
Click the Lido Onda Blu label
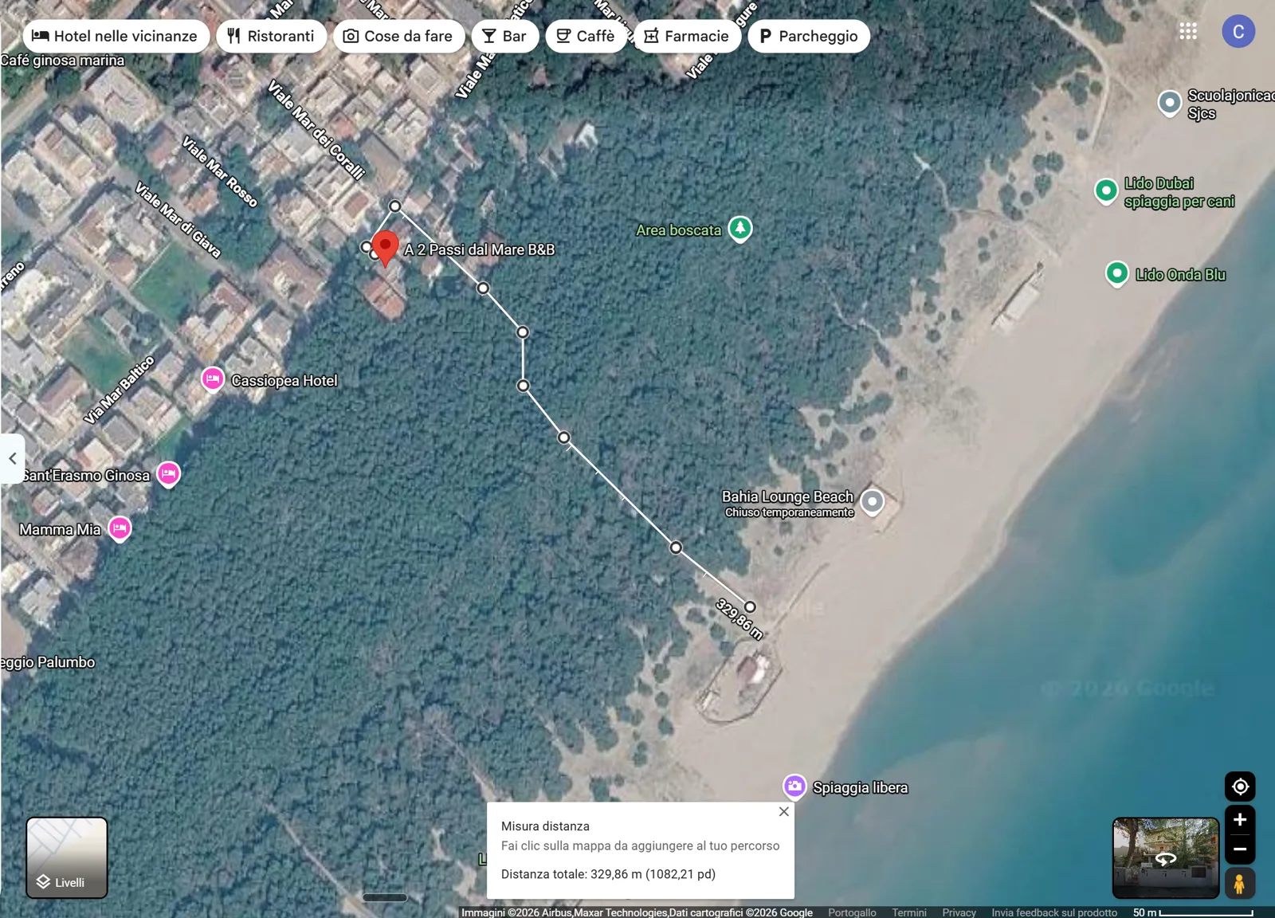coord(1180,275)
